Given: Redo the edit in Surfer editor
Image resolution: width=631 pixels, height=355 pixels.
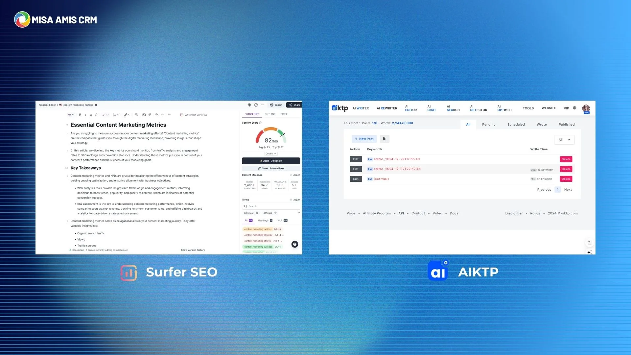Looking at the screenshot, I should pyautogui.click(x=162, y=115).
